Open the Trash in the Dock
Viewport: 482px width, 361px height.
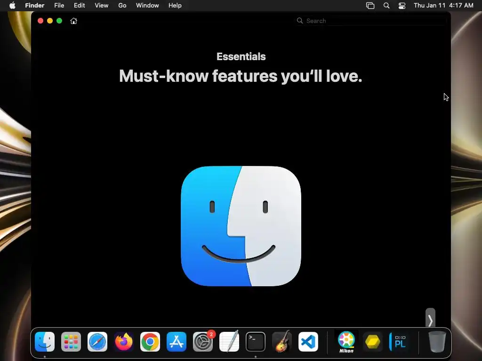(x=437, y=342)
